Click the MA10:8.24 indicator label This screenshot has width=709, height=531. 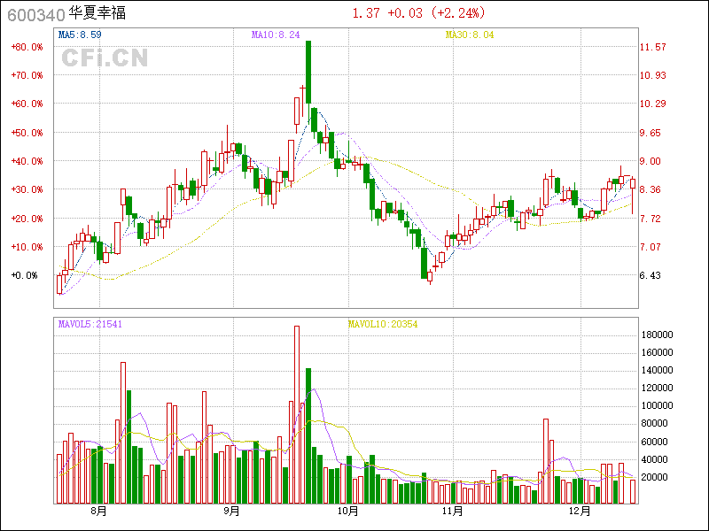click(x=276, y=35)
